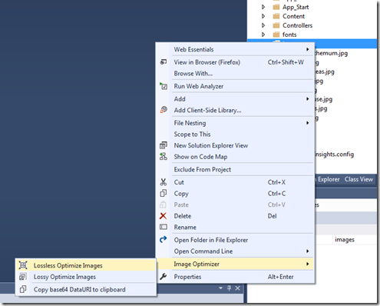The height and width of the screenshot is (306, 380).
Task: Toggle the pin icon on bottom panel
Action: [229, 288]
